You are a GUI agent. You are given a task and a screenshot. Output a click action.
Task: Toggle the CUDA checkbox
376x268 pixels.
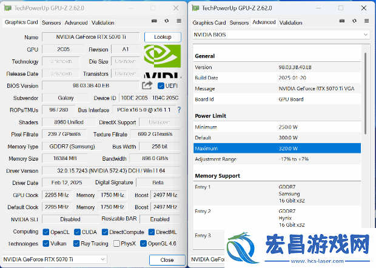[x=77, y=232]
